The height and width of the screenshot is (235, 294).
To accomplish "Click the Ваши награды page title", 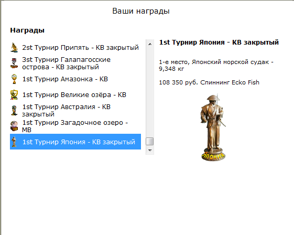I will pyautogui.click(x=141, y=11).
